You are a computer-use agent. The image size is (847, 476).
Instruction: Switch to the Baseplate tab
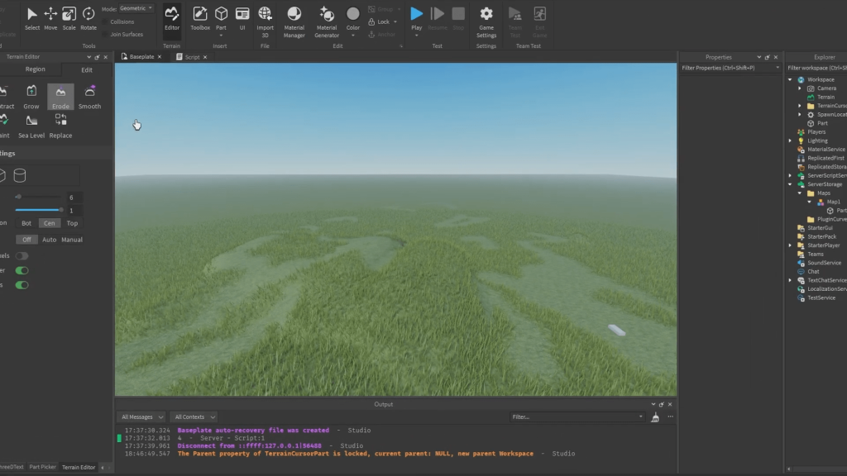pos(141,57)
